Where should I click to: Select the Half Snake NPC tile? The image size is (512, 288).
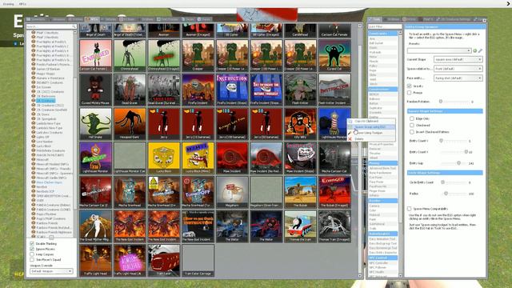tap(95, 124)
